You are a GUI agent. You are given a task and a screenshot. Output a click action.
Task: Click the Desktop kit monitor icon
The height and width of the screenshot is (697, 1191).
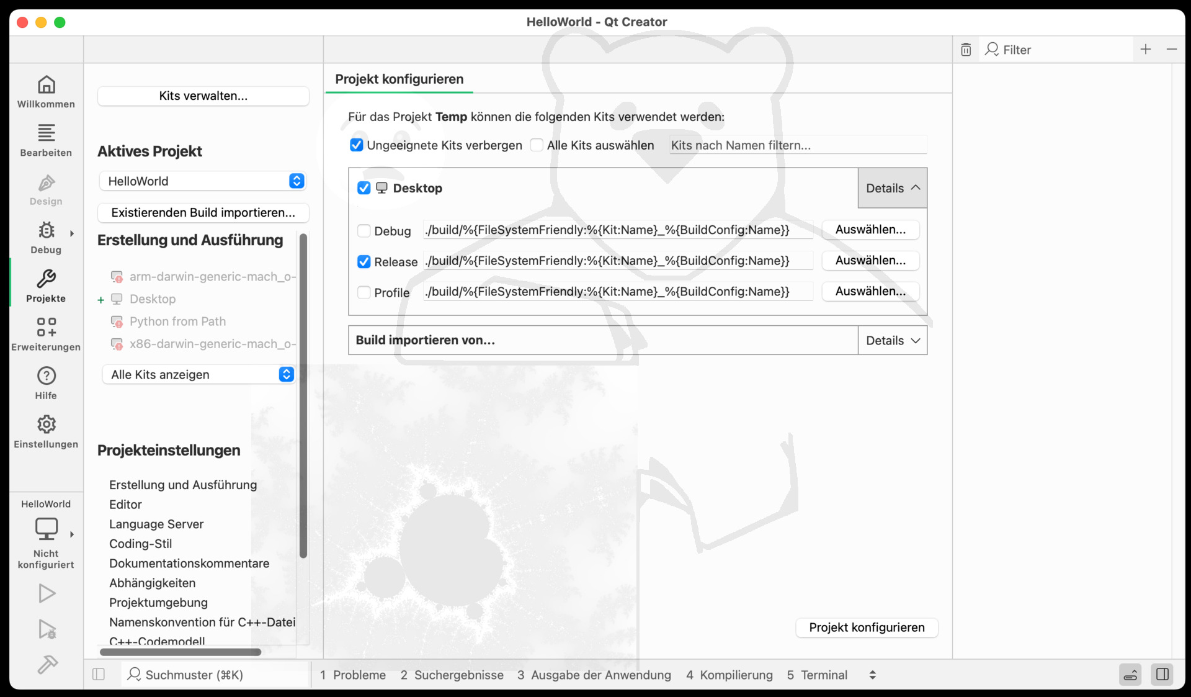(x=382, y=187)
